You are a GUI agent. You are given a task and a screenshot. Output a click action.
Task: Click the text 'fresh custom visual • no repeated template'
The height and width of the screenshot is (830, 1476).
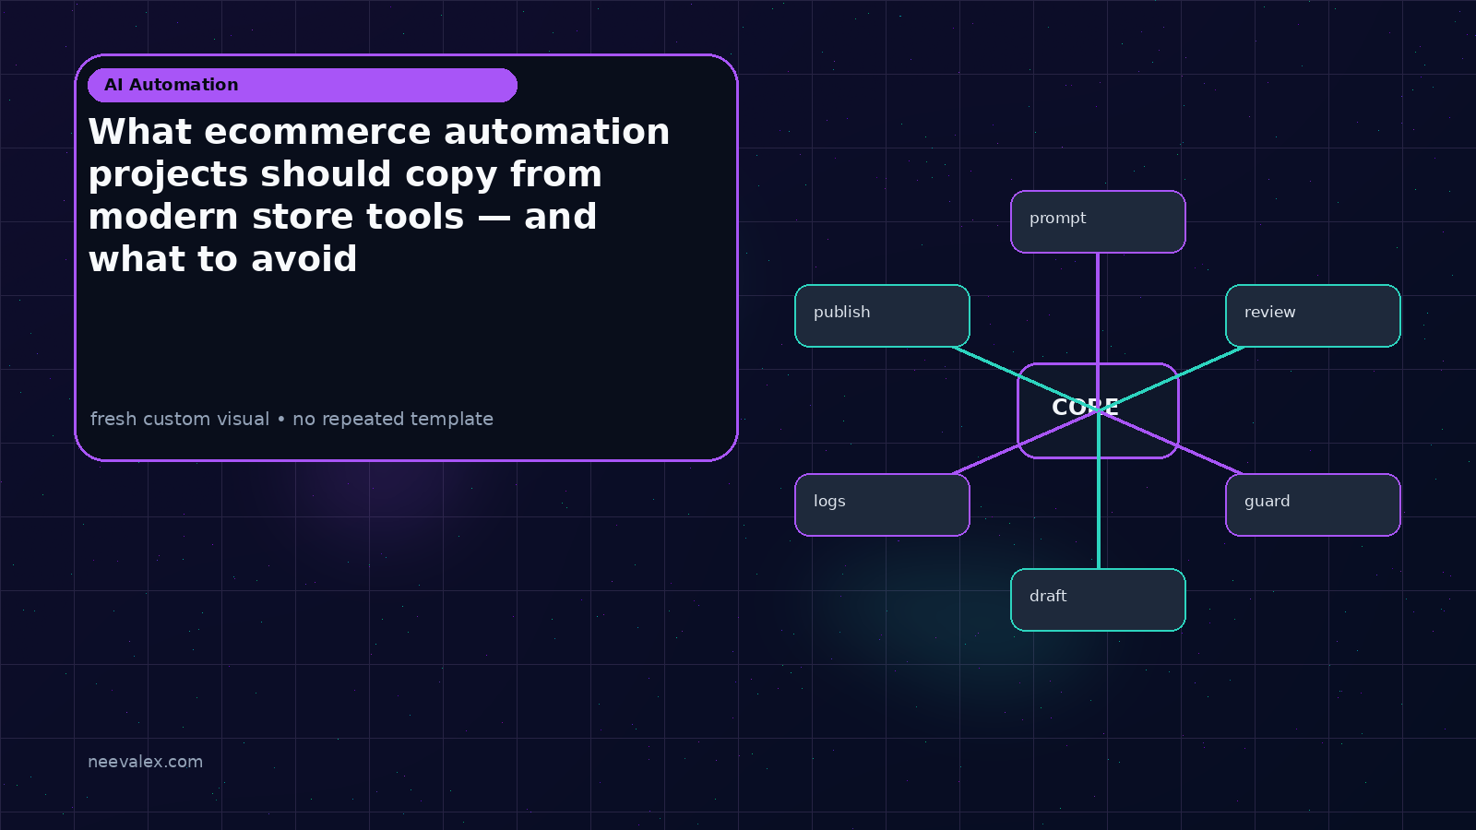[x=292, y=419]
